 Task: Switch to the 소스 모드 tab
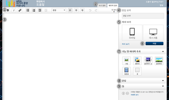[x=102, y=6]
